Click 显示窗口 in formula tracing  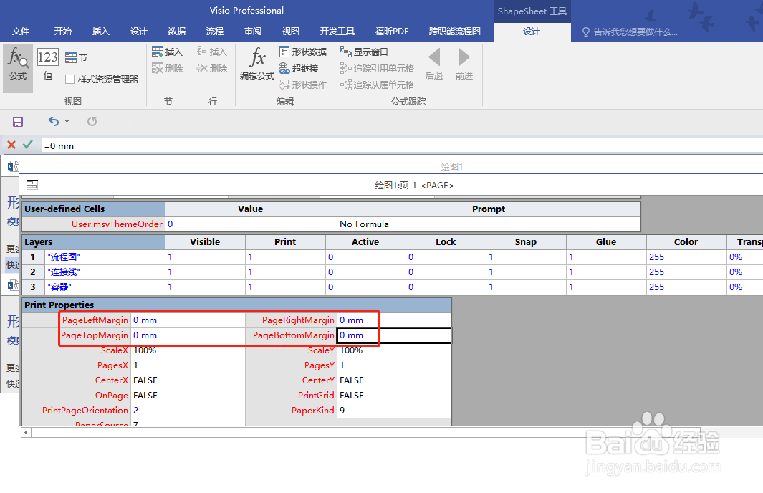click(364, 52)
